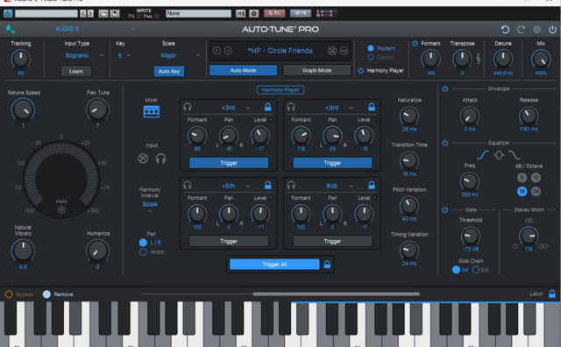This screenshot has height=347, width=561.
Task: Toggle Equalizer power button
Action: (x=444, y=142)
